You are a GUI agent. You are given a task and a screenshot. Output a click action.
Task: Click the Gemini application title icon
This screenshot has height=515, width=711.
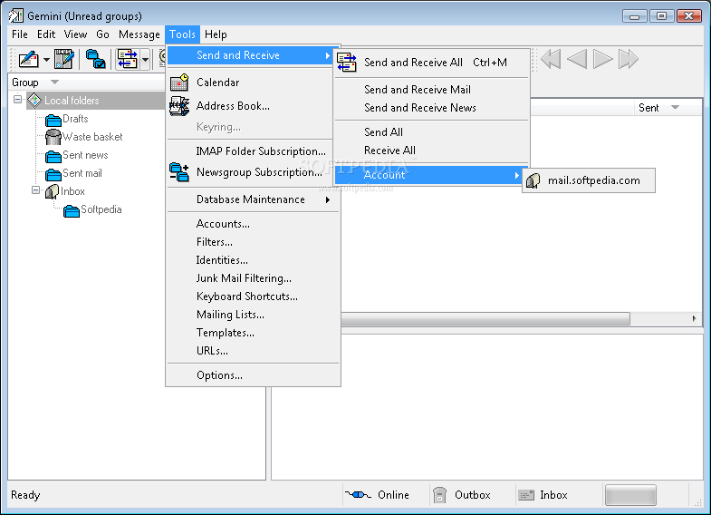[16, 15]
